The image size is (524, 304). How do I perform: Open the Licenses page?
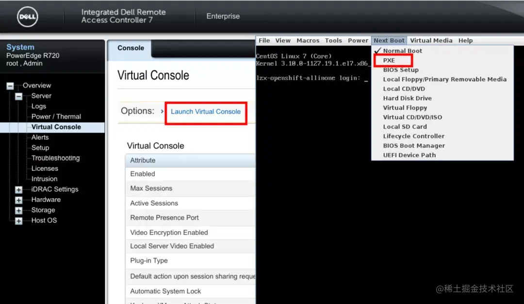coord(45,168)
